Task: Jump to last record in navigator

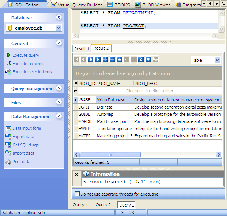Action: pos(98,59)
